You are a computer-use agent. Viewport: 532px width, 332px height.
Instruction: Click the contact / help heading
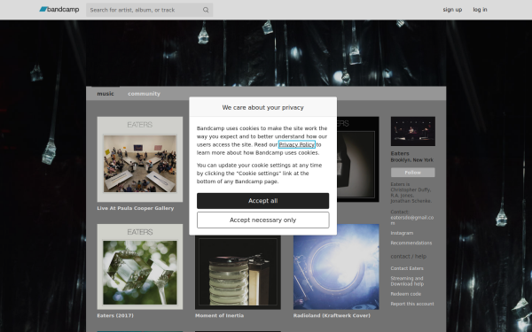click(409, 257)
